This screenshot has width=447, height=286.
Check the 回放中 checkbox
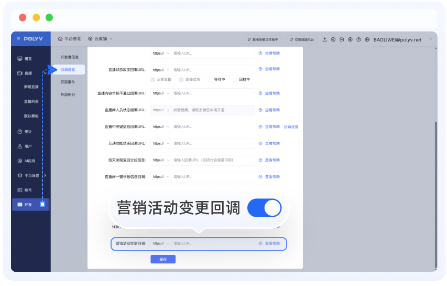click(x=235, y=80)
